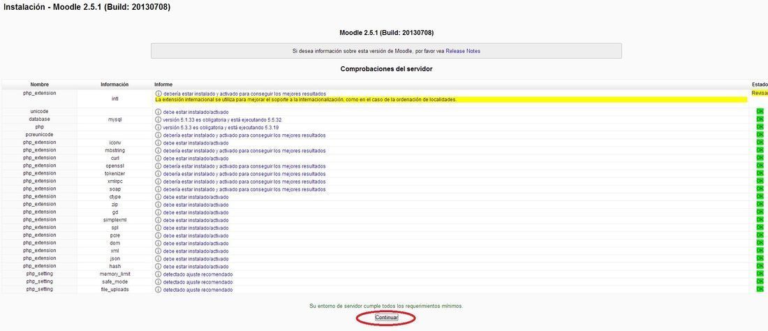Click info icon in the mysql row
The image size is (768, 331).
click(158, 119)
